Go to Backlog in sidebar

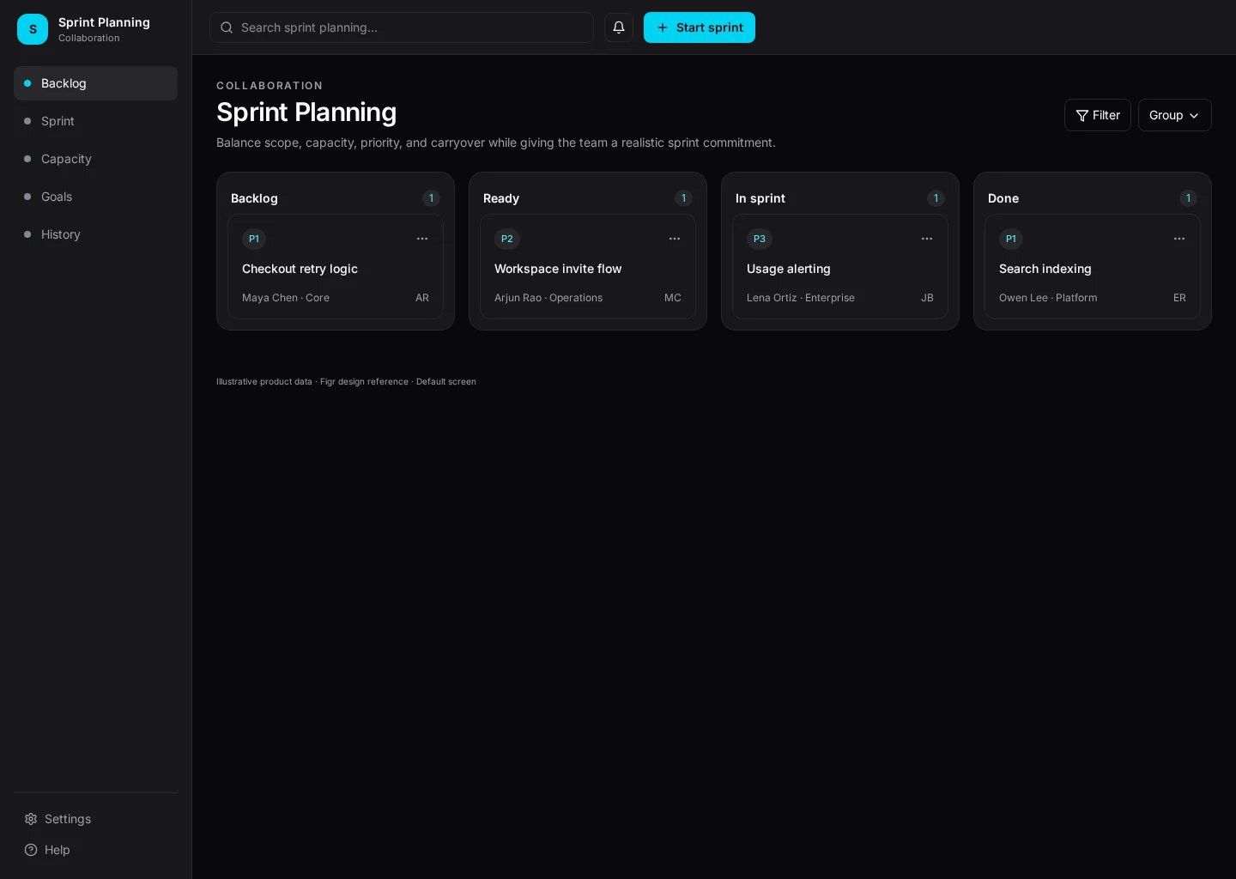[95, 83]
